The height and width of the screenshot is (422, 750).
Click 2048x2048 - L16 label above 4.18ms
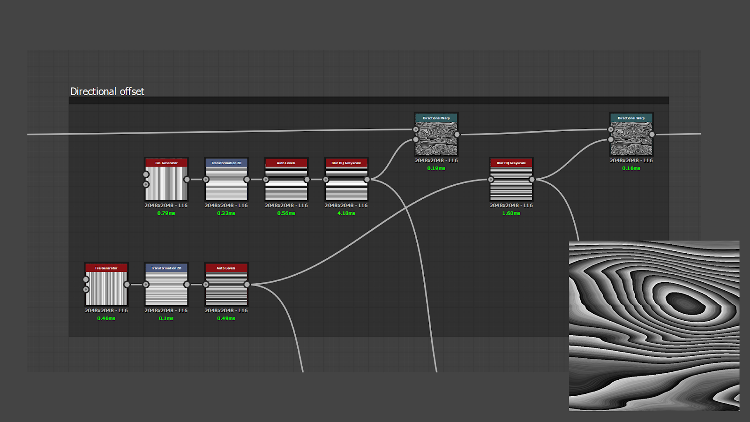coord(346,205)
